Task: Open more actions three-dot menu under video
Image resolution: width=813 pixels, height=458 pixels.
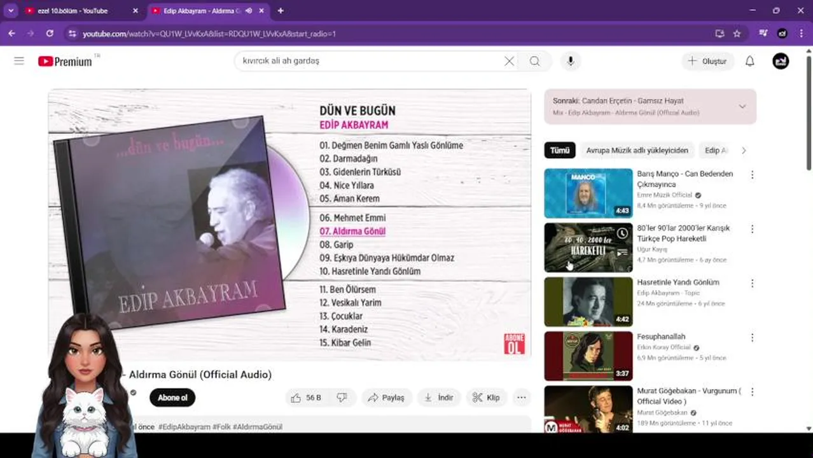Action: click(x=522, y=398)
